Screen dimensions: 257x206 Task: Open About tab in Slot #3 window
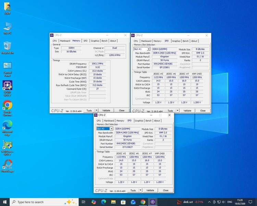click(x=157, y=121)
